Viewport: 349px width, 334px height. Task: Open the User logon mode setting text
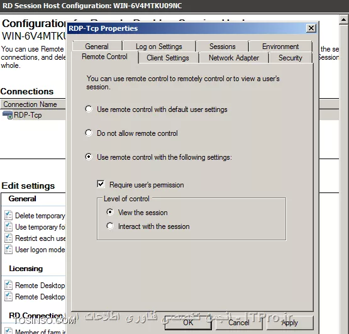pos(40,250)
